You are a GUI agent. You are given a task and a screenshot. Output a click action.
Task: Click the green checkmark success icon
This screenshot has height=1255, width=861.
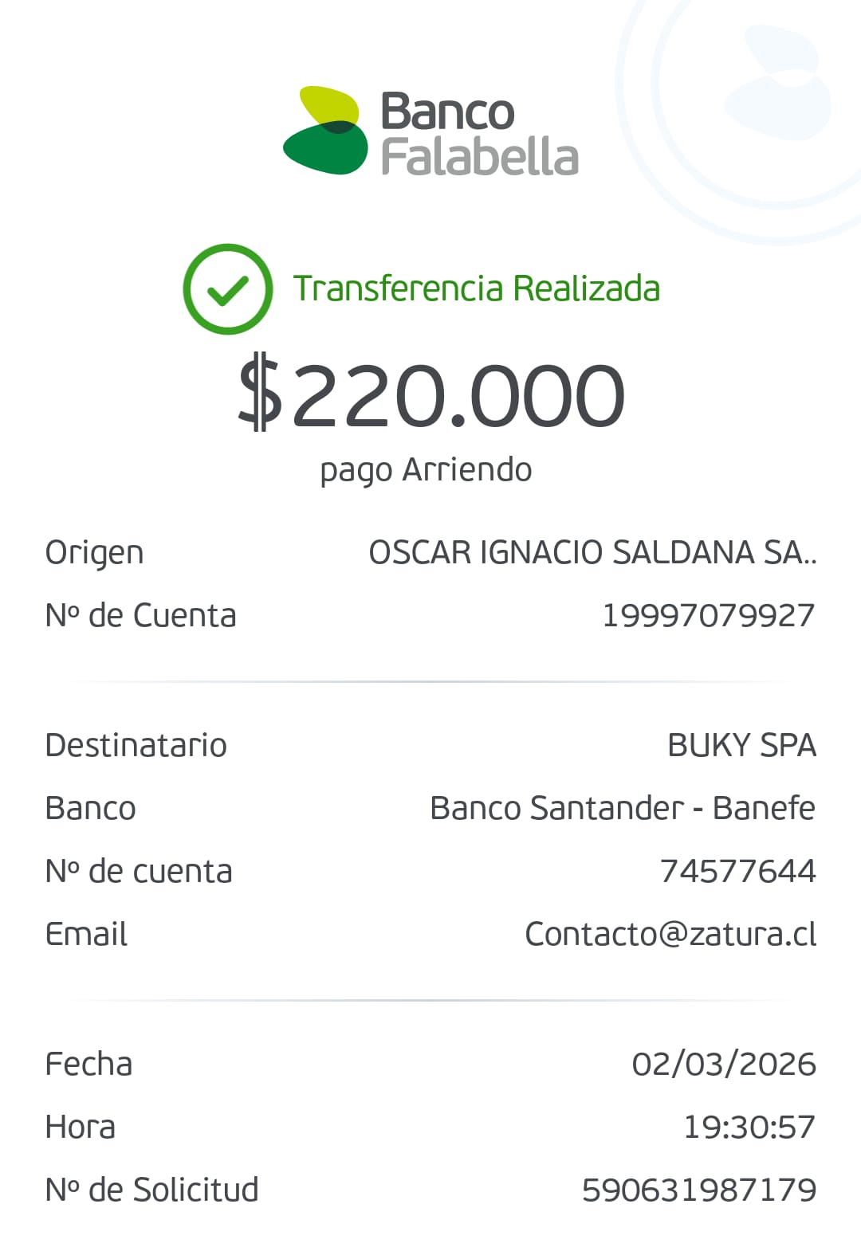(x=228, y=288)
